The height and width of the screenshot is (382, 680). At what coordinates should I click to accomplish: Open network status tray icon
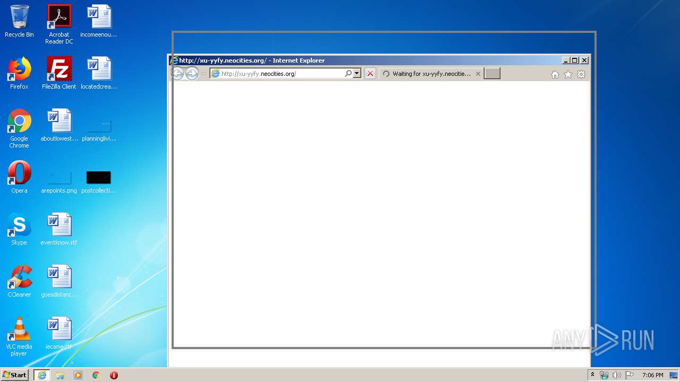pos(604,375)
